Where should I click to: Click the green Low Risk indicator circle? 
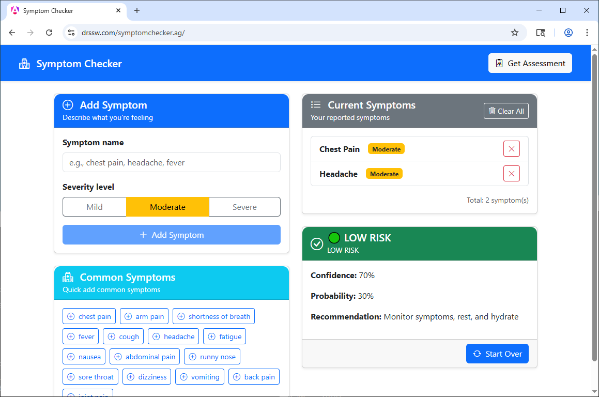click(334, 238)
